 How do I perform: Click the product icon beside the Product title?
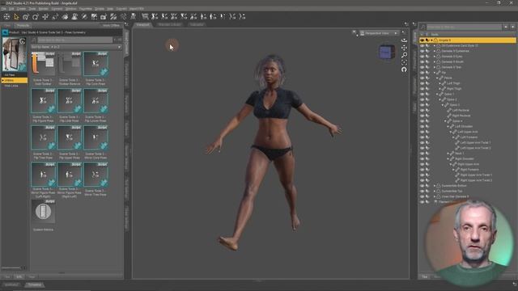[x=5, y=32]
